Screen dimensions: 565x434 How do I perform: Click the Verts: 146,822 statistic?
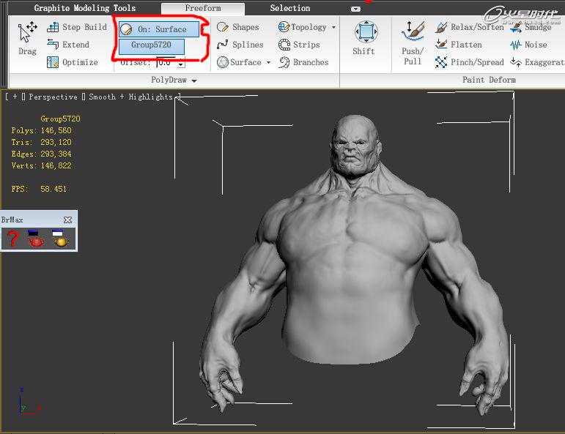click(x=42, y=165)
